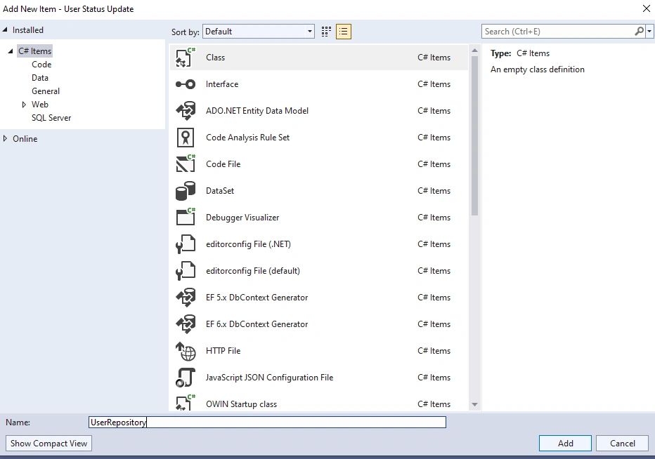Image resolution: width=655 pixels, height=459 pixels.
Task: Click template list scrollbar up arrow
Action: [474, 51]
